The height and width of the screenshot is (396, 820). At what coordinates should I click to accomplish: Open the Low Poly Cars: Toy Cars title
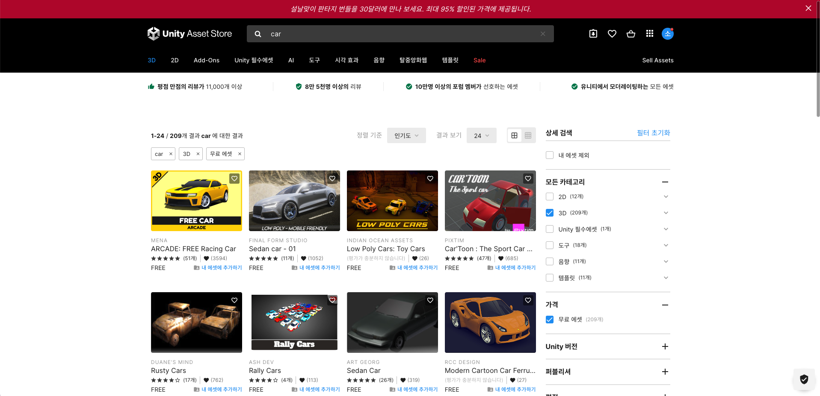[386, 249]
